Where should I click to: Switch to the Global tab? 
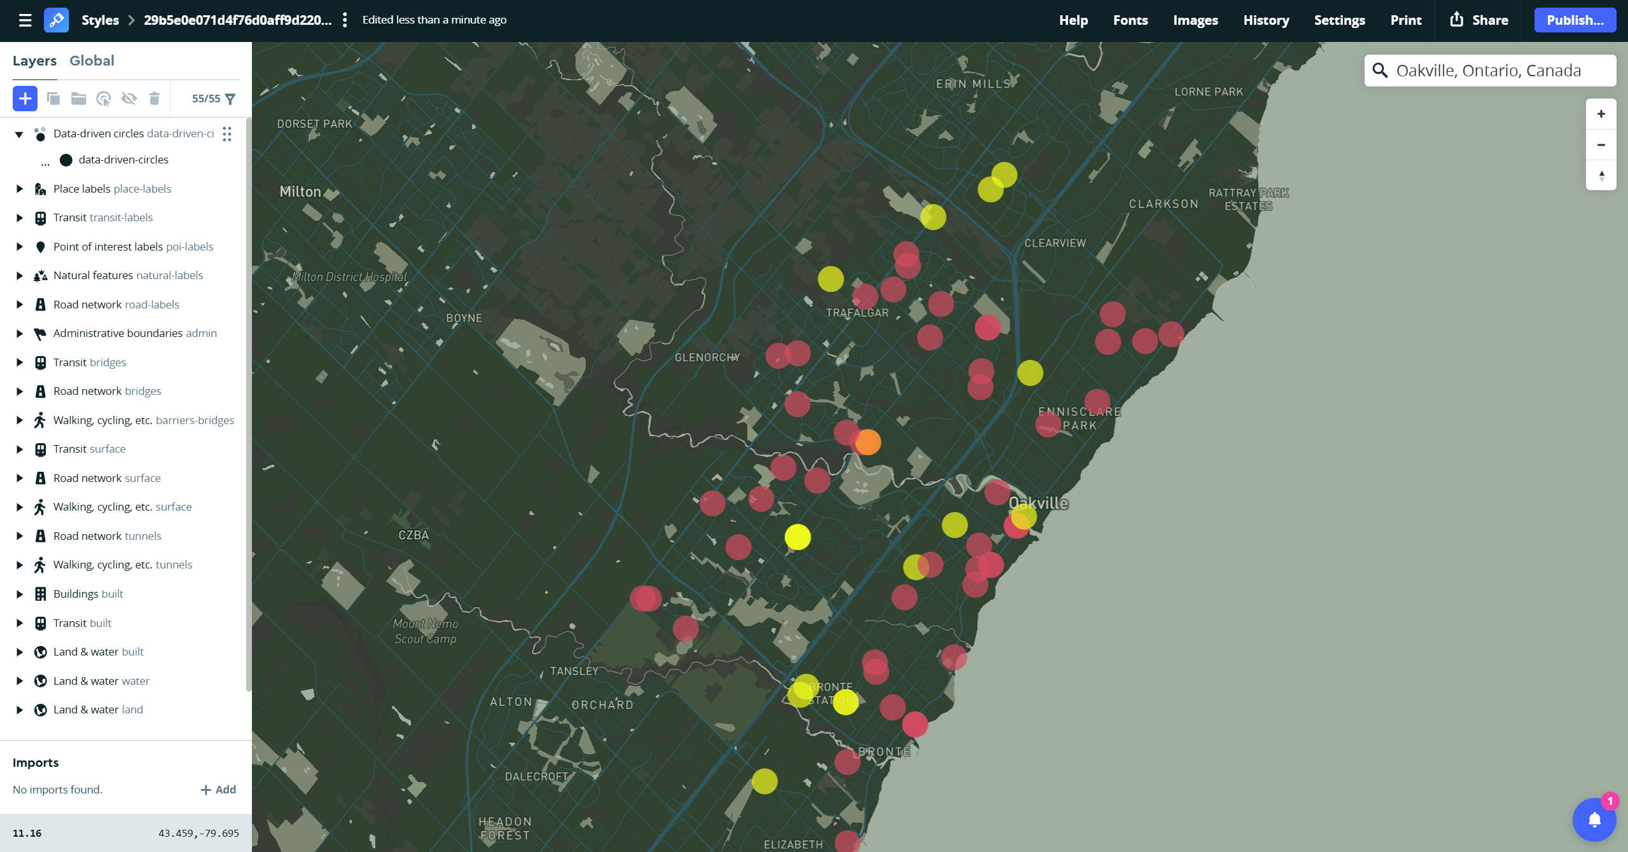tap(92, 60)
